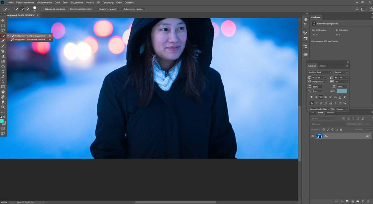This screenshot has height=204, width=373.
Task: Click the Lock all layer icon
Action: 341,129
